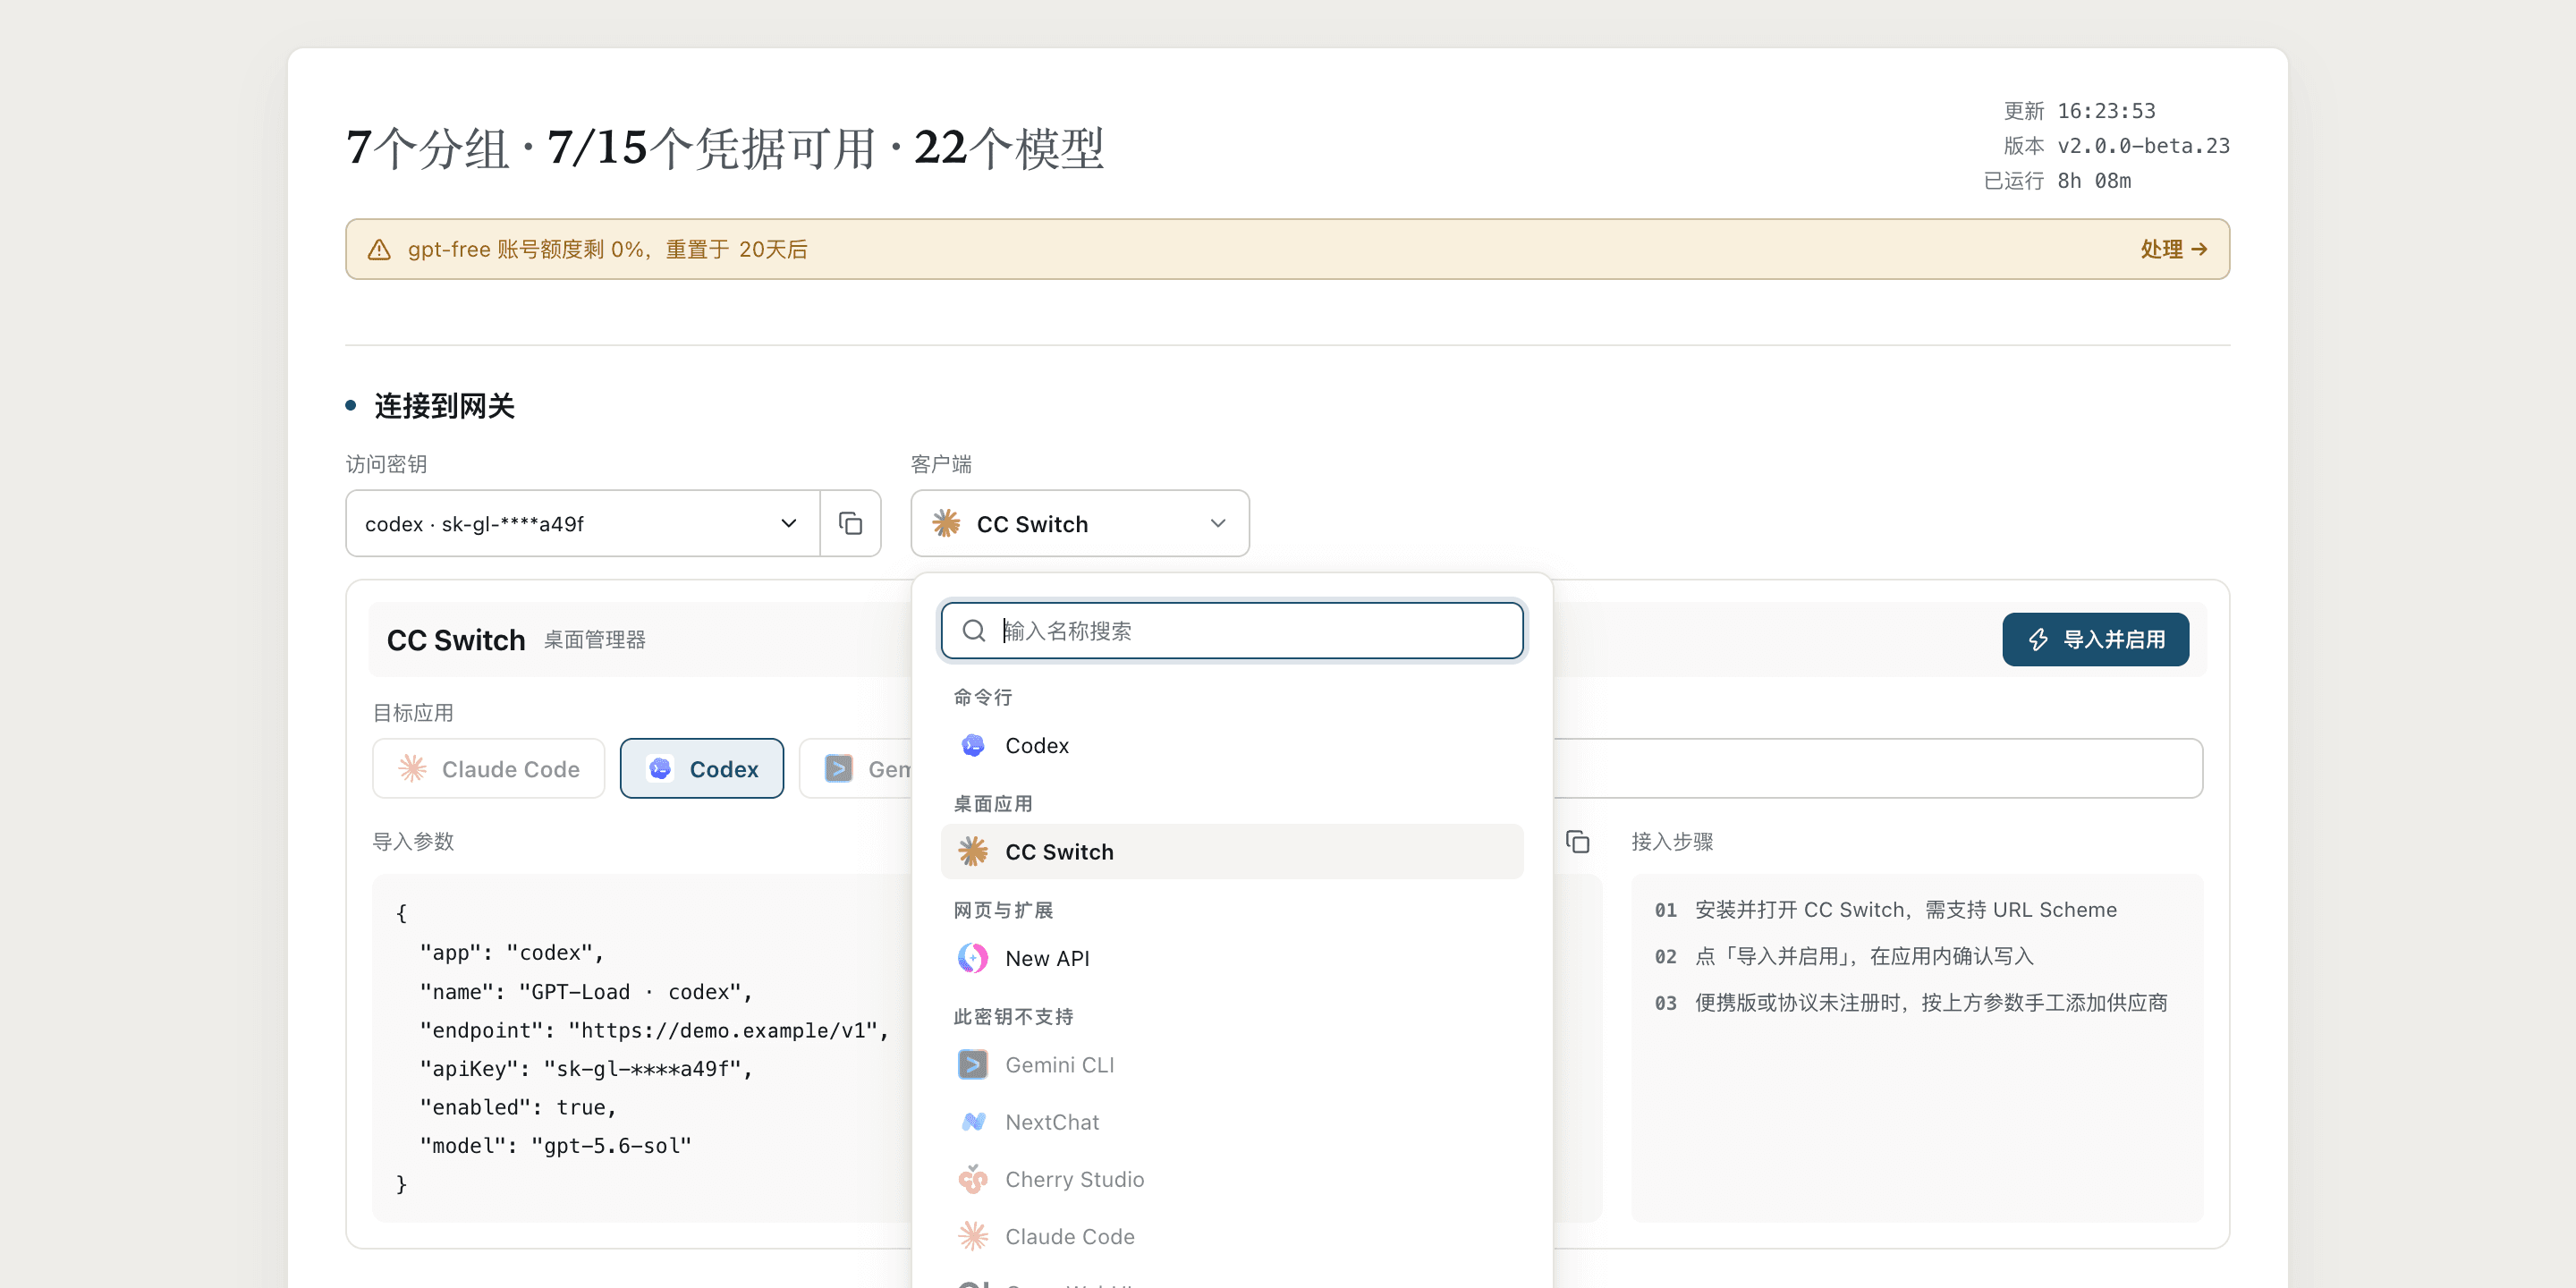
Task: Click the 桌面应用 group label
Action: (x=992, y=803)
